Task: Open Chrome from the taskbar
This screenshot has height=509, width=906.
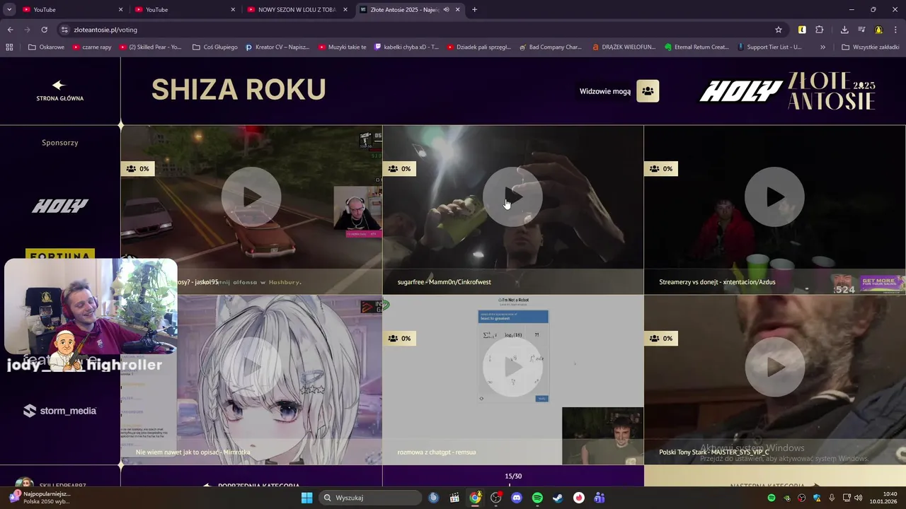Action: click(475, 498)
